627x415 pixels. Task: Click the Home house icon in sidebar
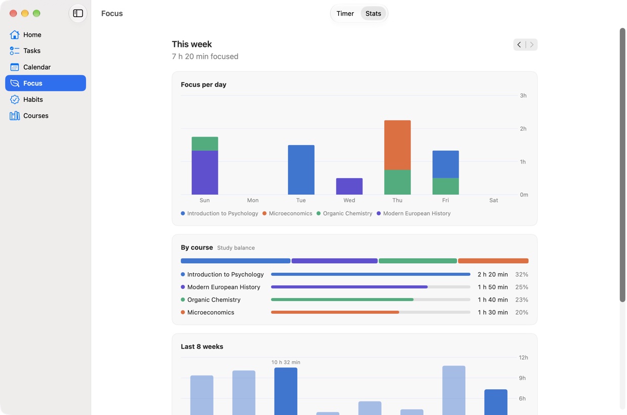(x=15, y=34)
